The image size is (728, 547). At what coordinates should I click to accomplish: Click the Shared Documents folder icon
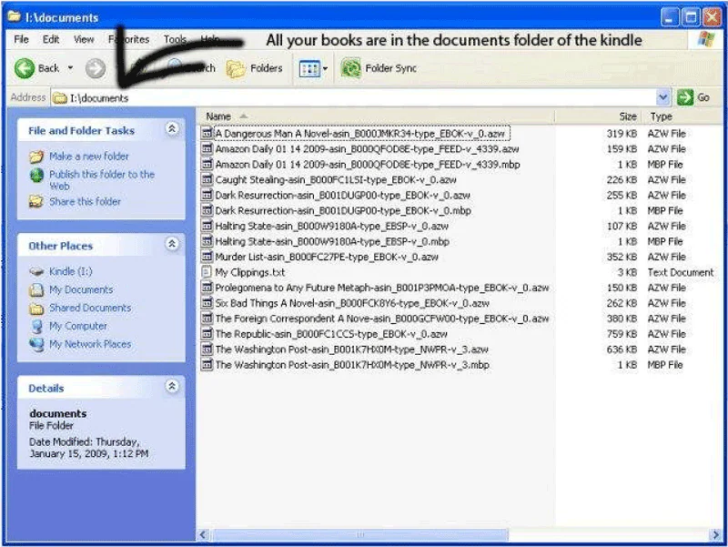click(x=36, y=309)
